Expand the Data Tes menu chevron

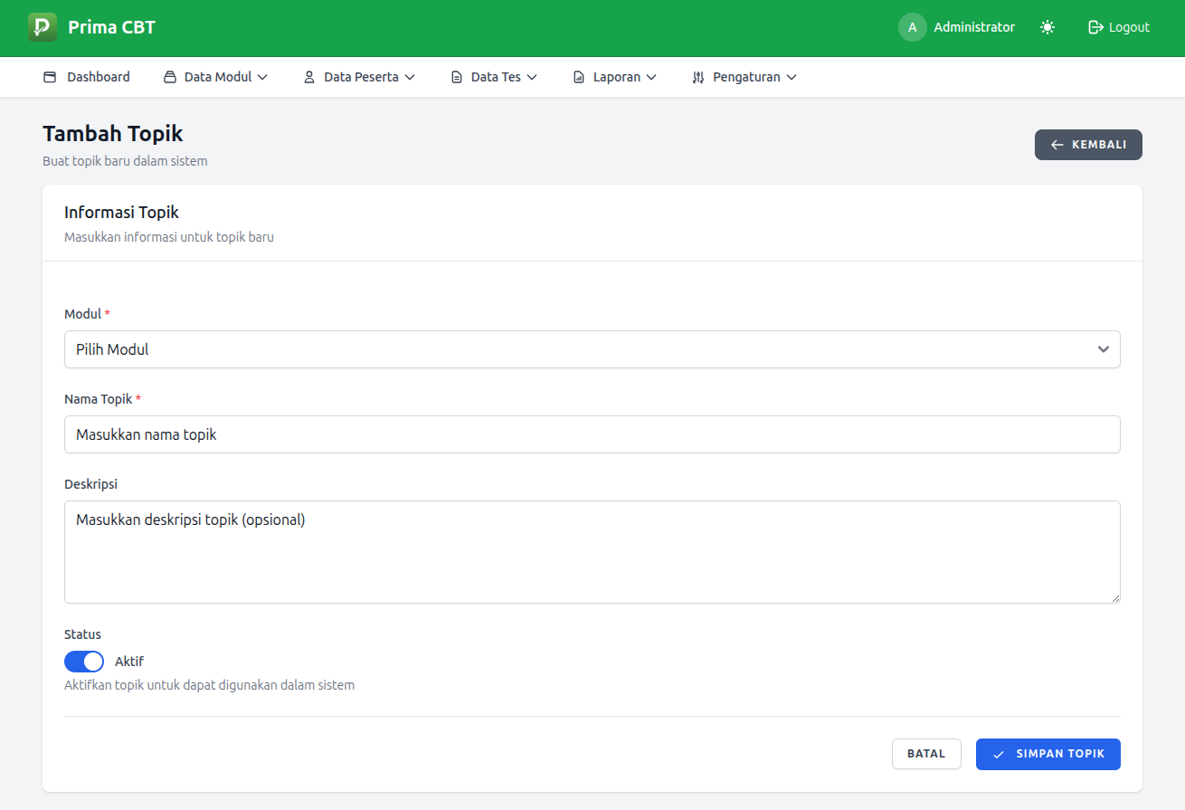coord(532,77)
